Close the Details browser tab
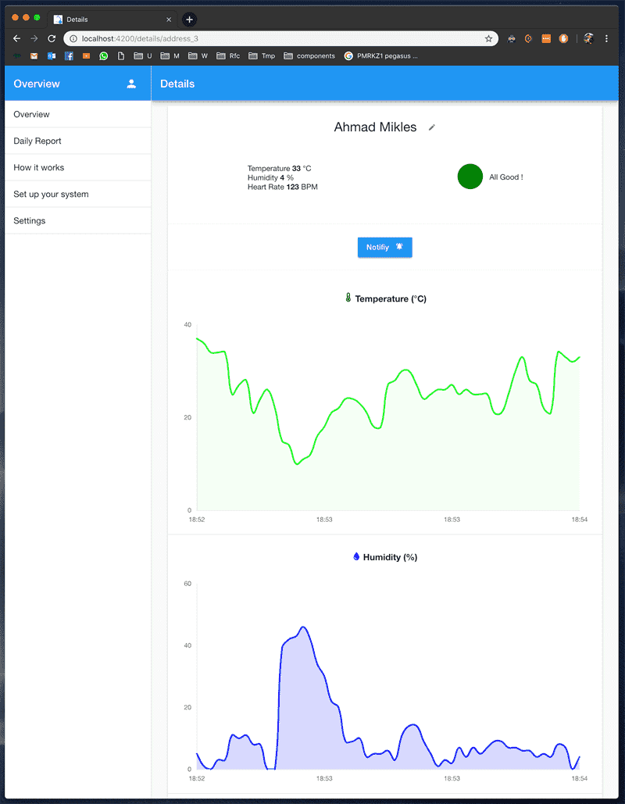This screenshot has height=804, width=625. click(169, 20)
